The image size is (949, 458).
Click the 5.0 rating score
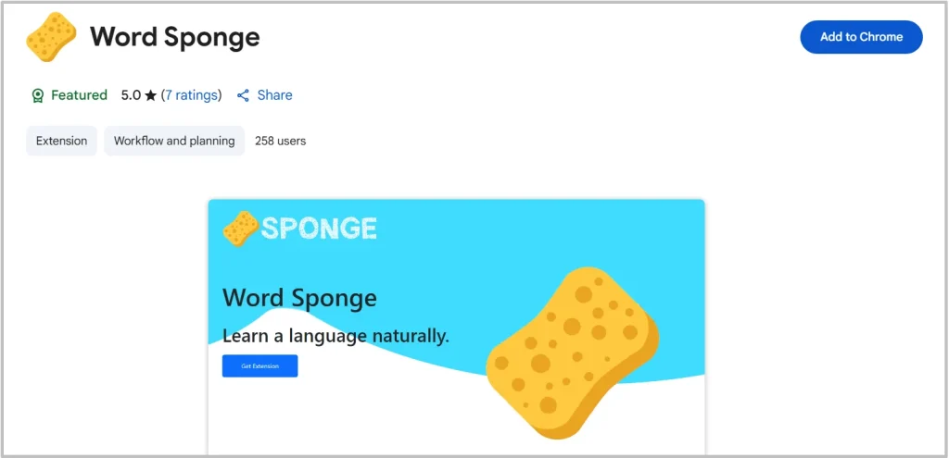click(131, 95)
